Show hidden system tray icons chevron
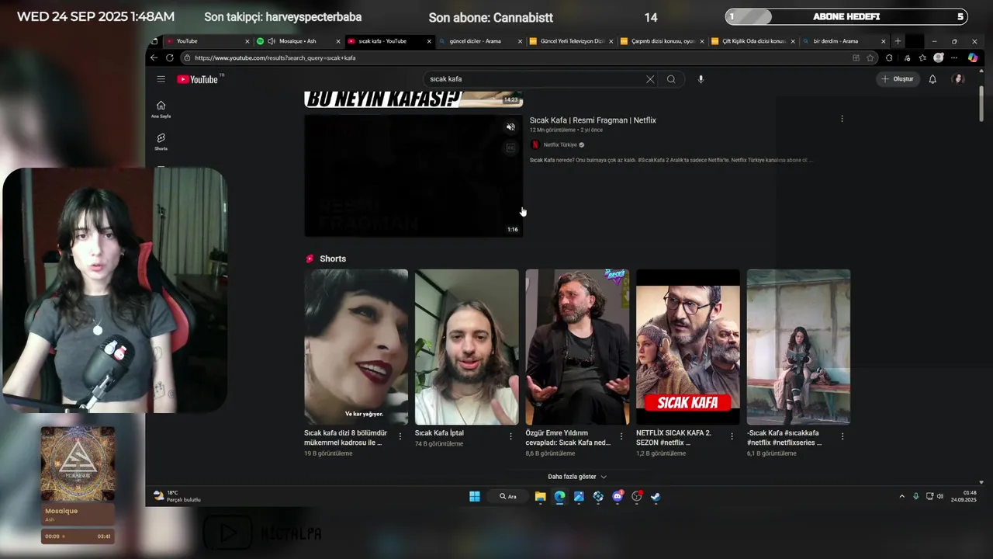Image resolution: width=993 pixels, height=559 pixels. (901, 496)
